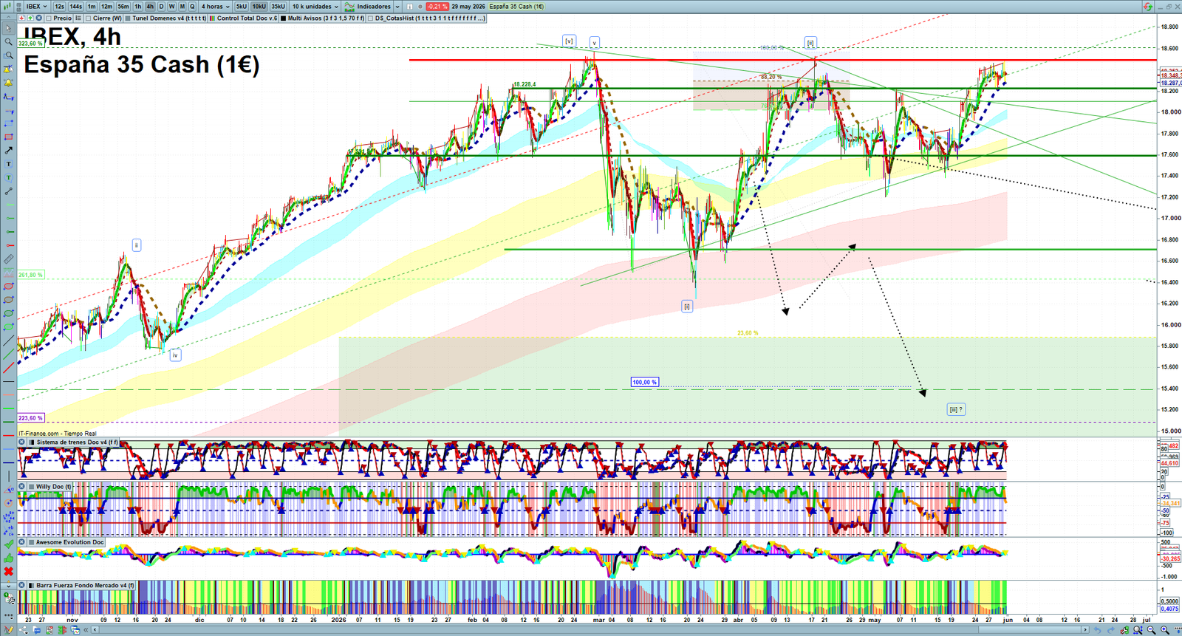1182x636 pixels.
Task: Select the 4h timeframe
Action: pyautogui.click(x=150, y=6)
